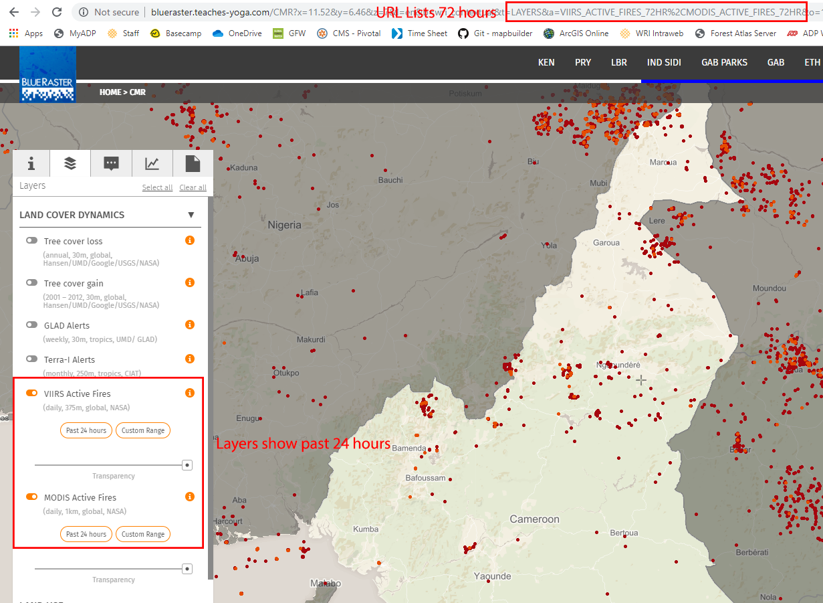Open MODIS Past 24 hours dropdown

click(x=86, y=534)
